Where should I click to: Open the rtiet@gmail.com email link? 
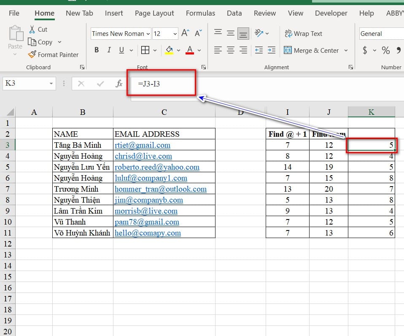click(x=143, y=145)
